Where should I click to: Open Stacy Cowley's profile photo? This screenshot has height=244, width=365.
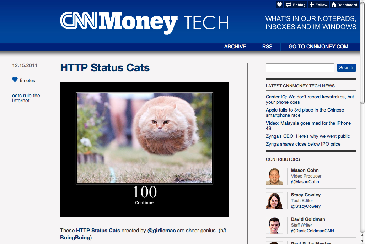pyautogui.click(x=274, y=201)
